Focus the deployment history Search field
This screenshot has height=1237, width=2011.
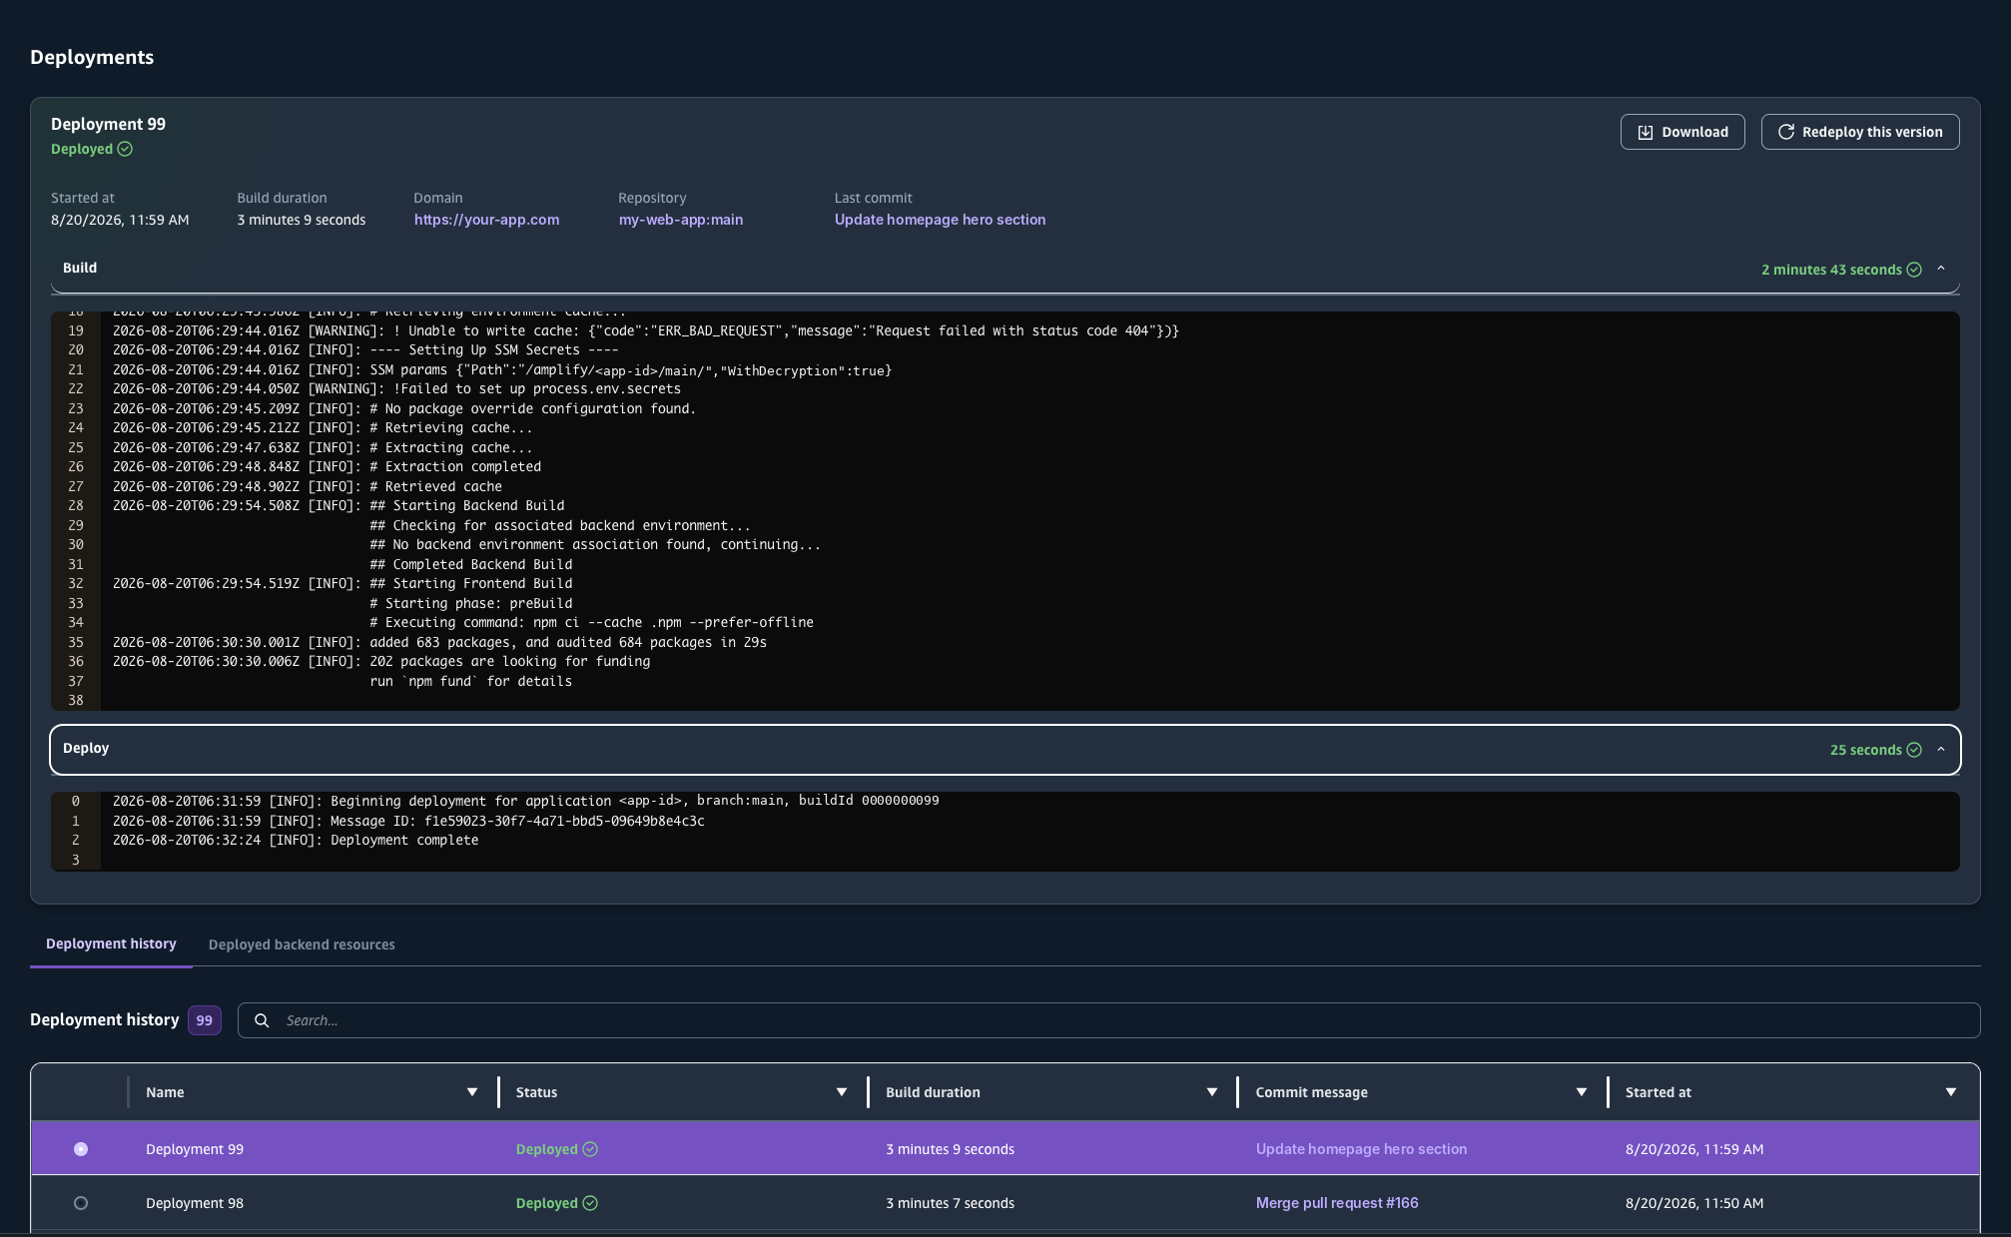[x=1108, y=1020]
